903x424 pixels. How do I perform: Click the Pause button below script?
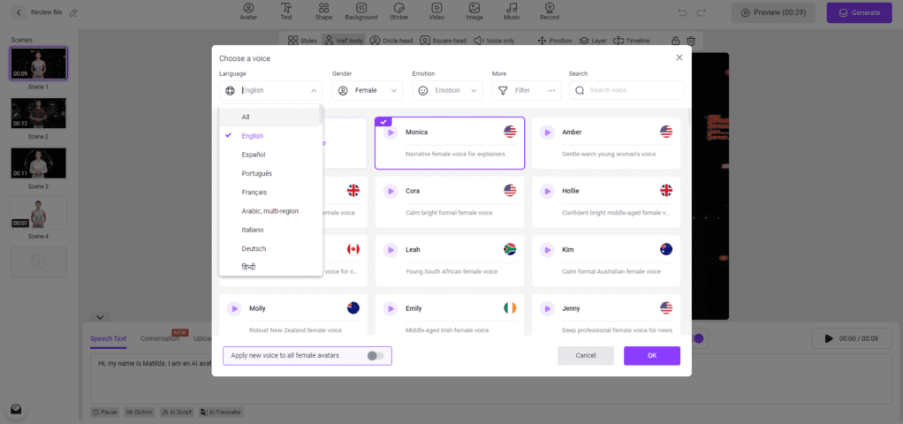click(105, 413)
